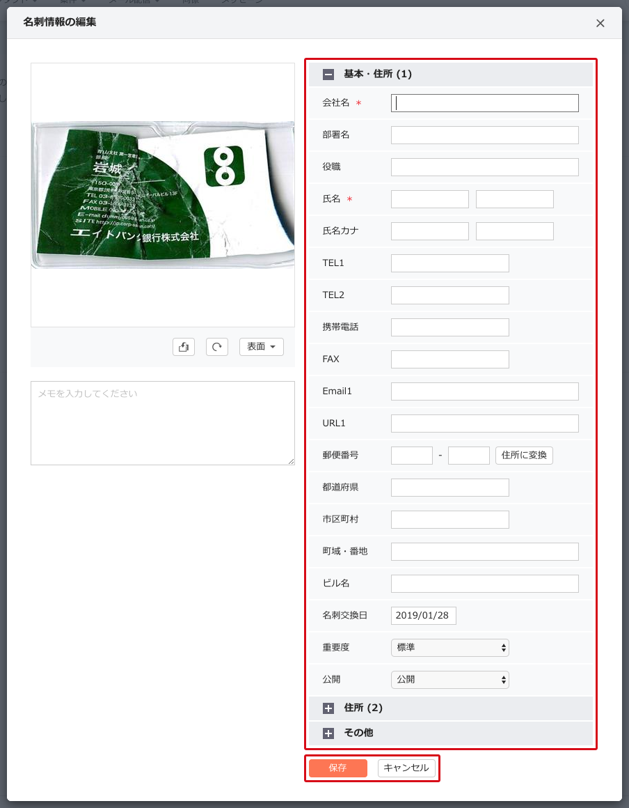This screenshot has height=808, width=629.
Task: Click the memo textarea
Action: click(163, 423)
